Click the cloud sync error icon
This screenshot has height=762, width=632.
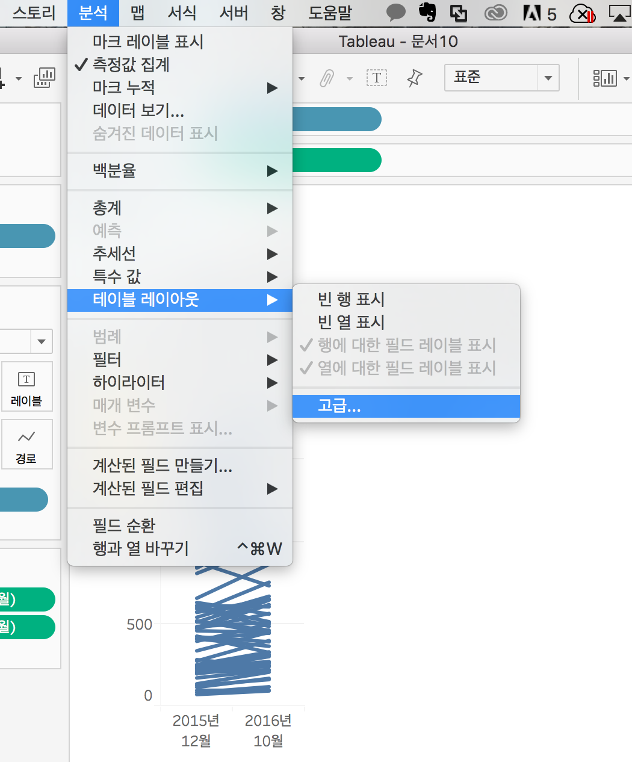[x=583, y=13]
